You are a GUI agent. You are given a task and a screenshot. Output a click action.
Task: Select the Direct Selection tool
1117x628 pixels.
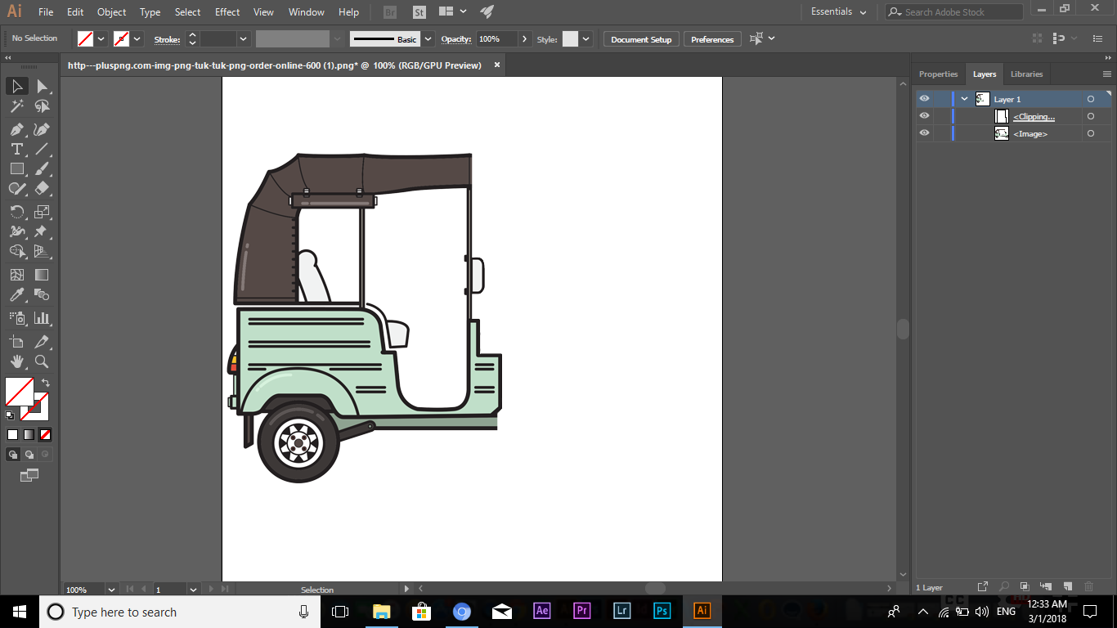coord(42,86)
